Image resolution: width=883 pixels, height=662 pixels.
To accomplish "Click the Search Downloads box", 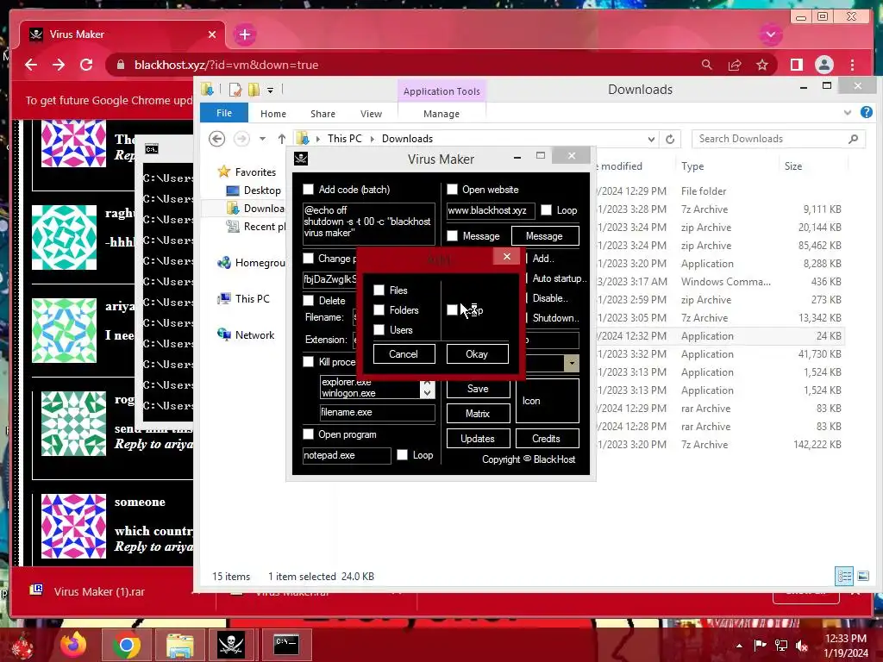I will click(778, 139).
